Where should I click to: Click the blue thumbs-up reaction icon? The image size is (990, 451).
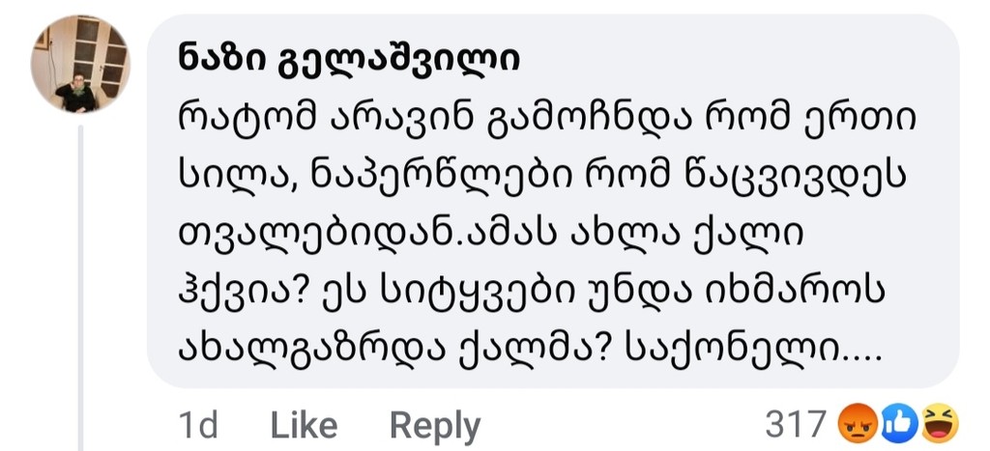[899, 423]
